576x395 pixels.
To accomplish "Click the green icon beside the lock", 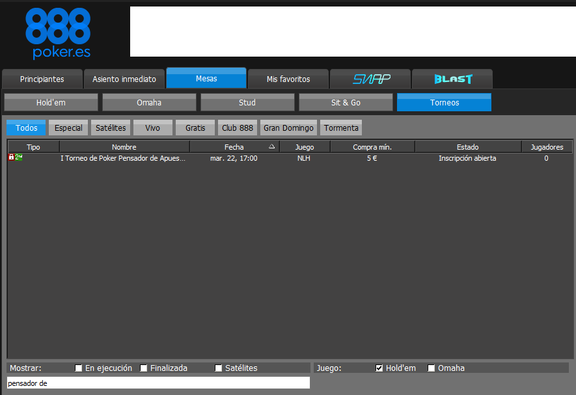I will coord(19,157).
